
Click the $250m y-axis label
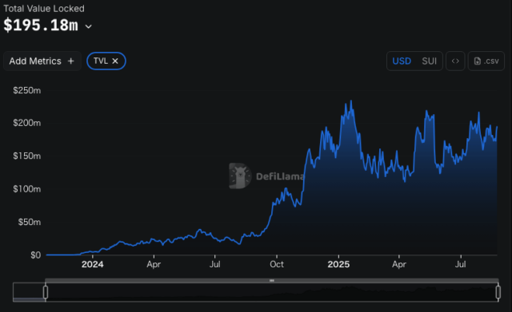click(x=26, y=90)
